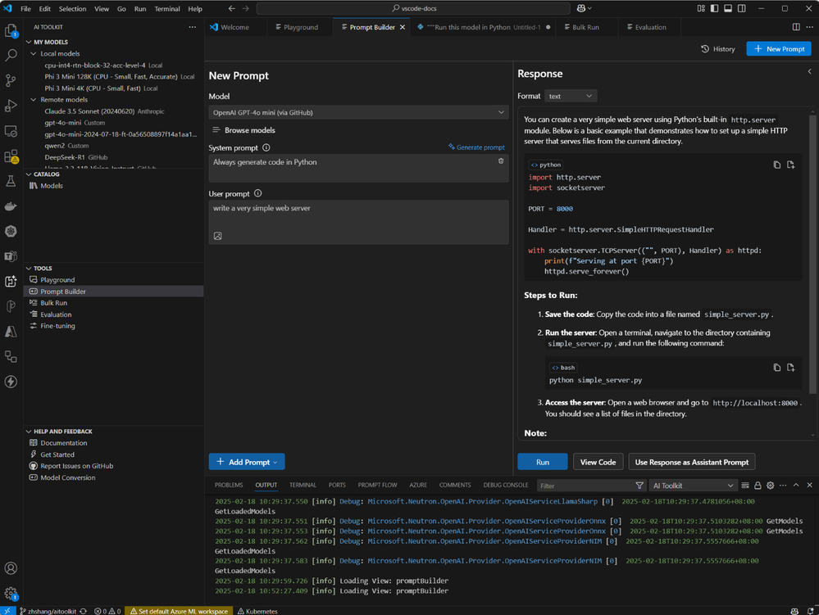The image size is (819, 615).
Task: Focus the output Filter input field
Action: click(585, 486)
